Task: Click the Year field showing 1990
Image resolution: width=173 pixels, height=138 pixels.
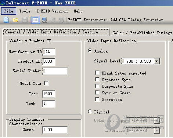Action: (49, 94)
